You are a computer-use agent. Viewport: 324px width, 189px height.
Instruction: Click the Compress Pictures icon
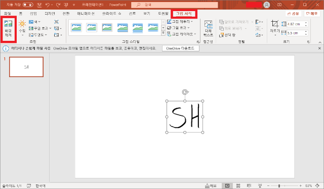[56, 22]
